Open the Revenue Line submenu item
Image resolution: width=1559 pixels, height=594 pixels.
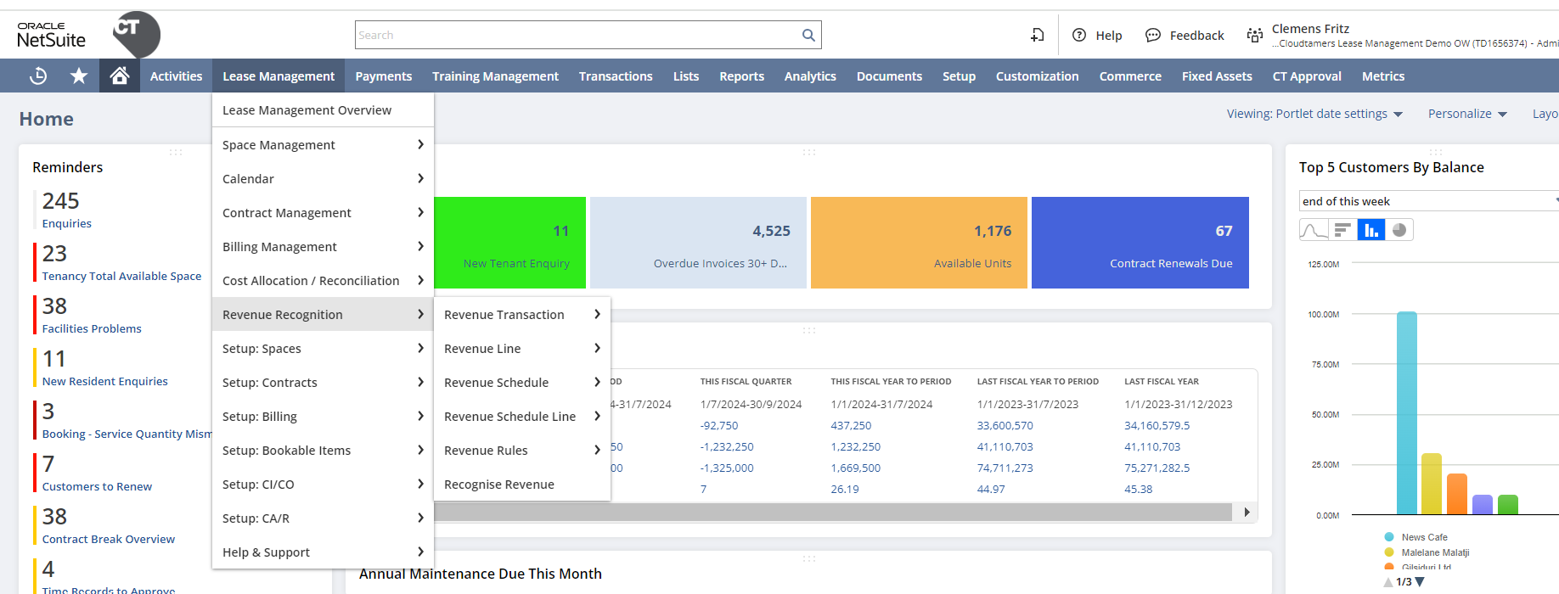tap(522, 349)
